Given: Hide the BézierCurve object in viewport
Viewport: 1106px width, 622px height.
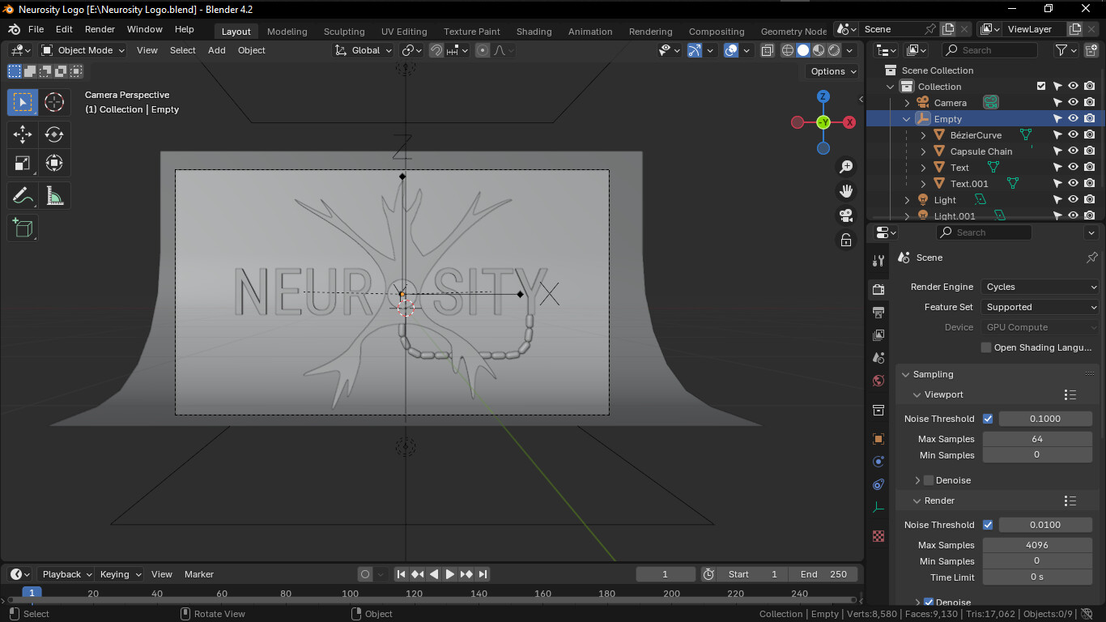Looking at the screenshot, I should (1073, 135).
